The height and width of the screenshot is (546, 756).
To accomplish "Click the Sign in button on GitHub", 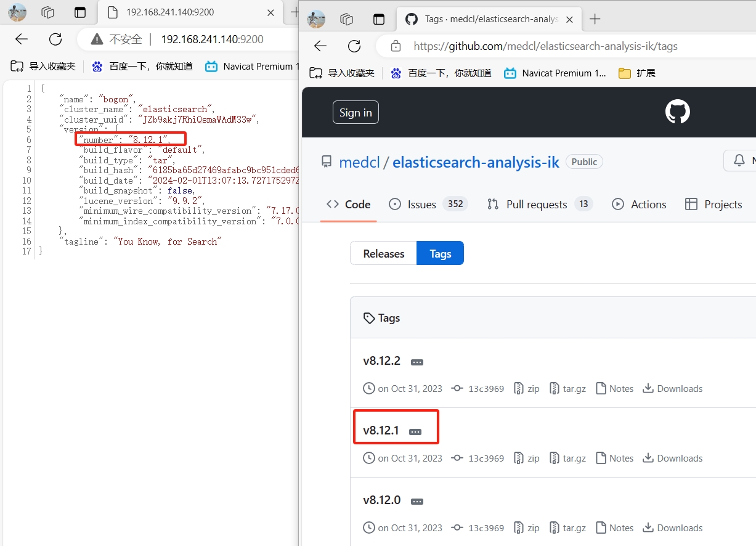I will tap(356, 112).
